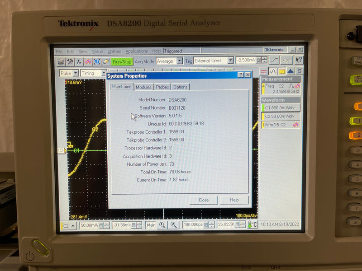Click the crossed-waves icon in readout bar
This screenshot has width=362, height=271.
tap(299, 71)
